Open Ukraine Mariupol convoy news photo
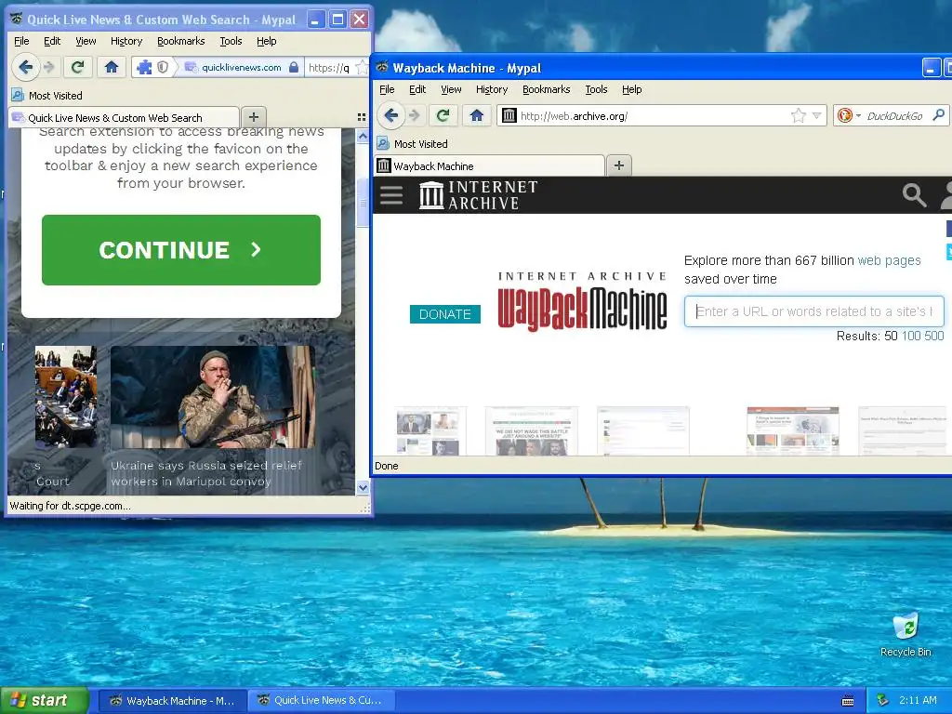 coord(213,396)
